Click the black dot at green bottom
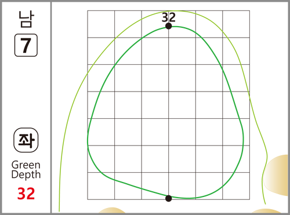The image size is (290, 215). [x=169, y=198]
